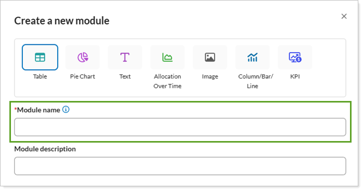This screenshot has height=191, width=363.
Task: Open the Module name info tooltip icon
Action: point(66,109)
